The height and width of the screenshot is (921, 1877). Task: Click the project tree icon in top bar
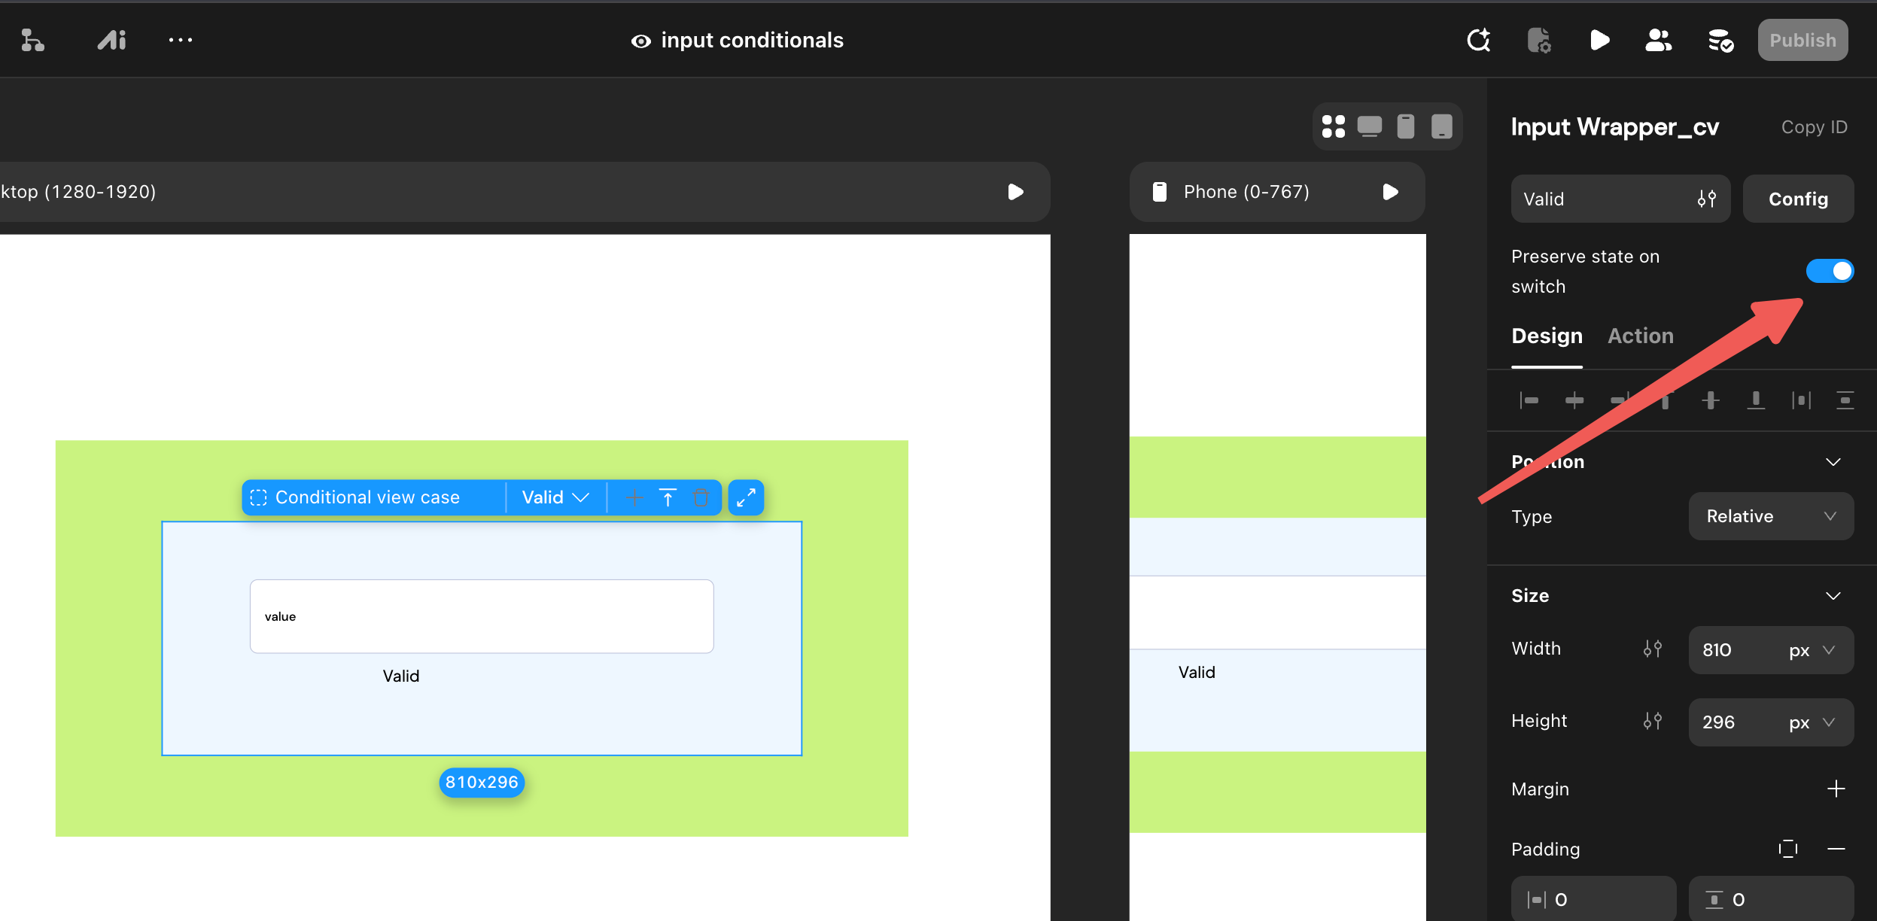32,40
